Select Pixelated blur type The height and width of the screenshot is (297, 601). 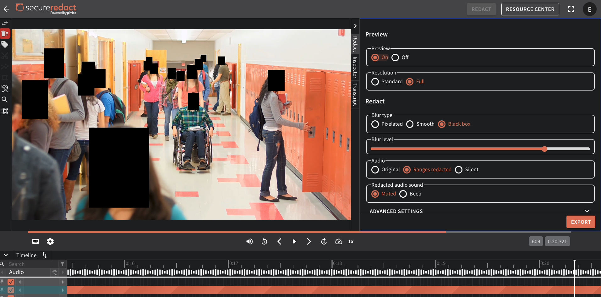[x=375, y=124]
